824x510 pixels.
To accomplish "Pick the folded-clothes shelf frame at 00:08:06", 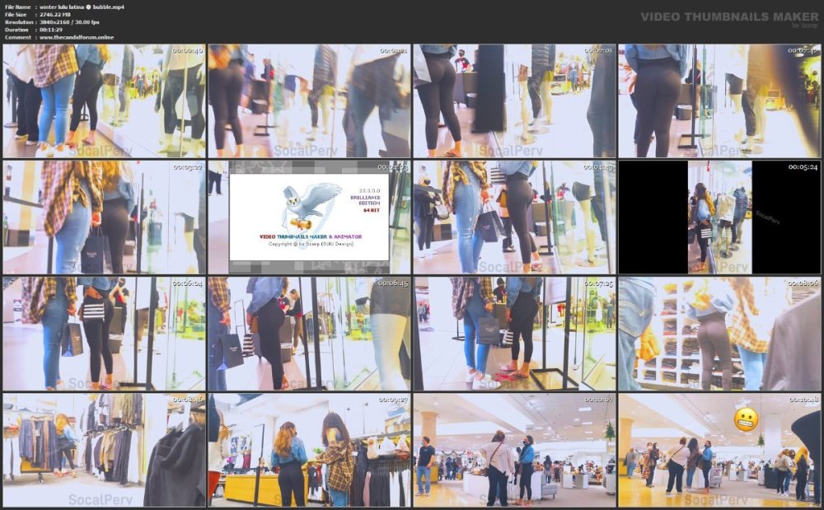I will coord(719,334).
